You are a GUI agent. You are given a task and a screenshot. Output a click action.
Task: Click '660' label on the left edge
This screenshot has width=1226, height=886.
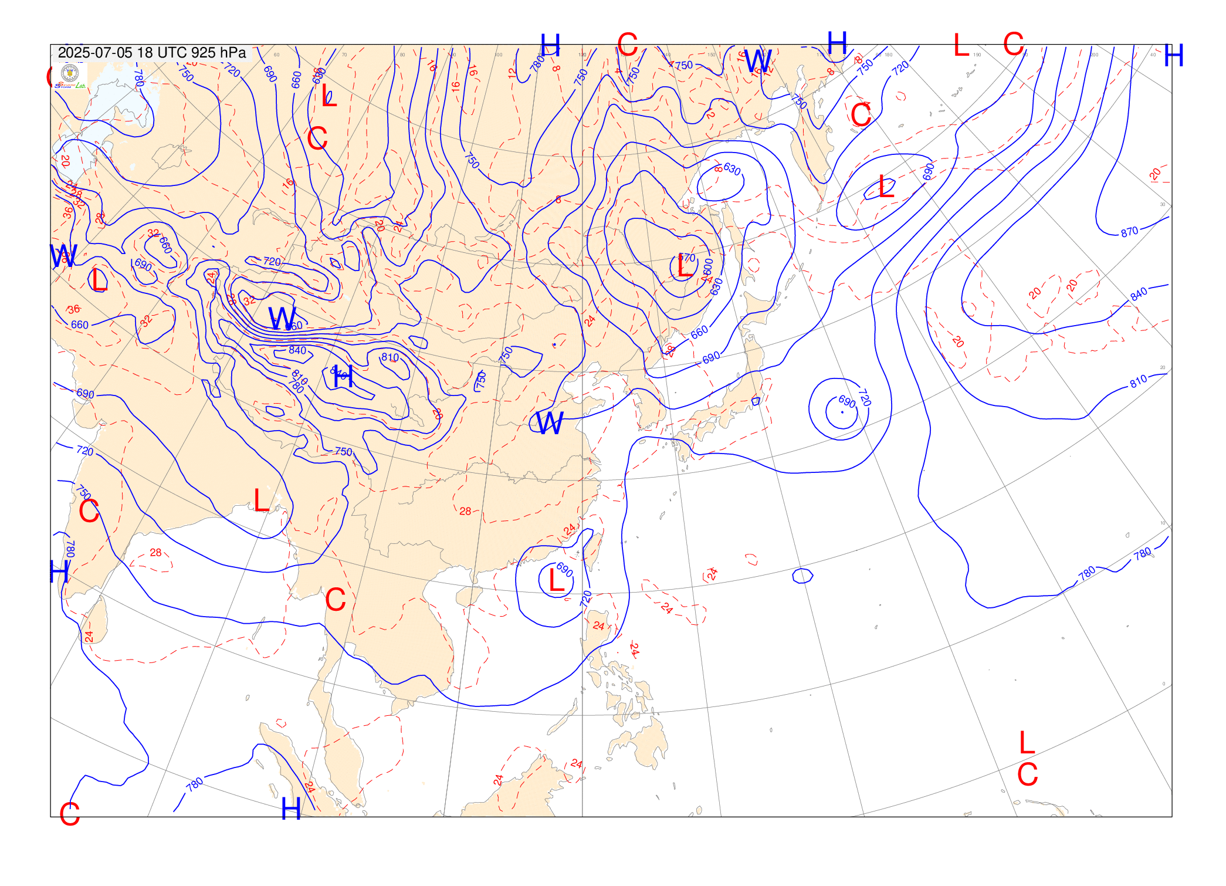(x=79, y=324)
